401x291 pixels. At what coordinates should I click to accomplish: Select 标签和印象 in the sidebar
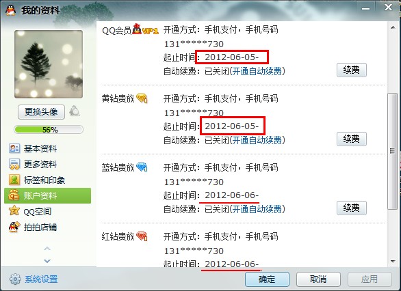[x=37, y=180]
